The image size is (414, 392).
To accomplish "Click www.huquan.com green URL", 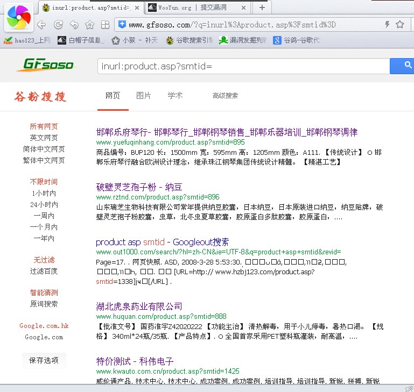I will pyautogui.click(x=161, y=317).
